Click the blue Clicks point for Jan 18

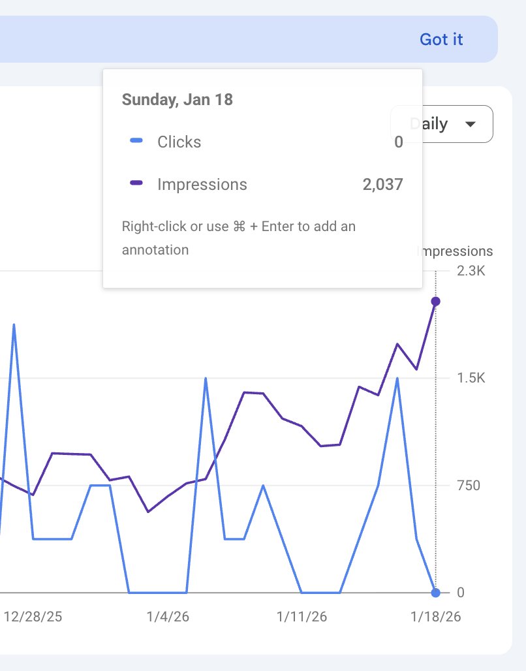coord(436,593)
